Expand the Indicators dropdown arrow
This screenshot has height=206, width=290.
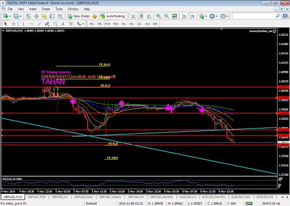click(x=206, y=16)
